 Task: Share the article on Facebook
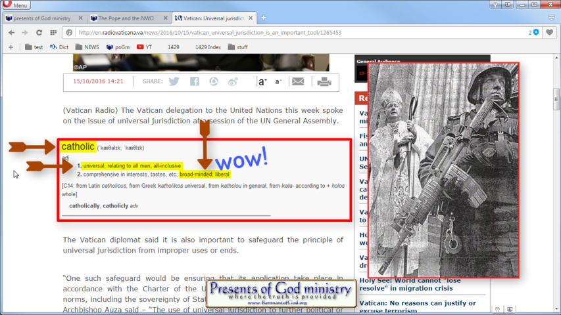click(x=194, y=82)
